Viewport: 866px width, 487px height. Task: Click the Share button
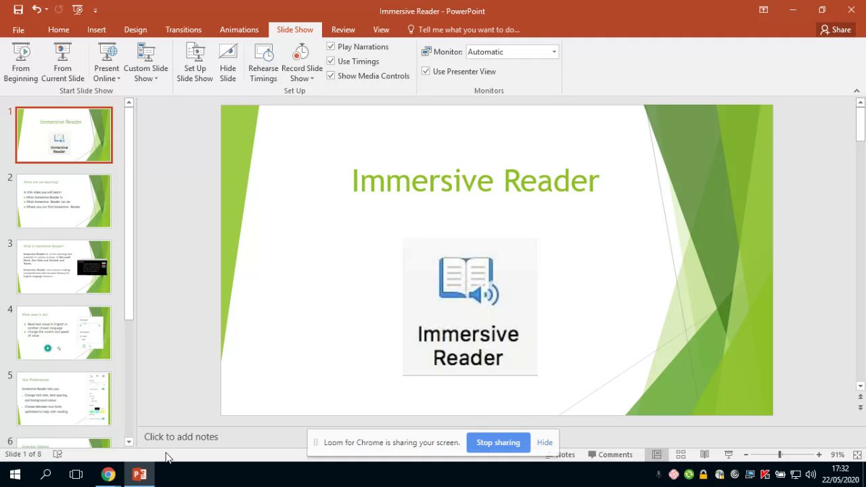click(x=836, y=30)
